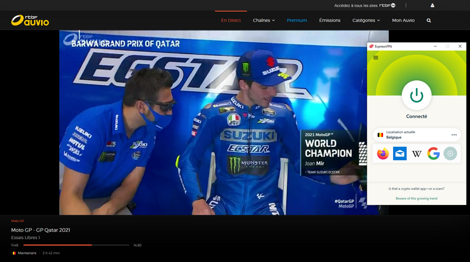Select the '2 h 42 min' duration text
The width and height of the screenshot is (470, 262).
pyautogui.click(x=51, y=253)
